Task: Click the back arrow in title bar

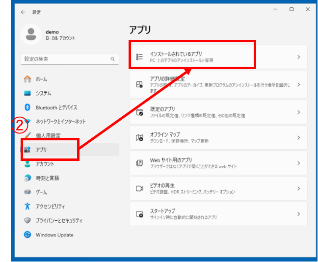Action: tap(23, 12)
